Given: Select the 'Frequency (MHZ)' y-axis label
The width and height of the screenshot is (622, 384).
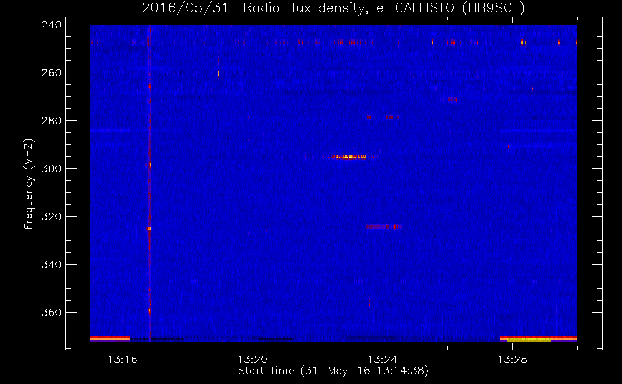Looking at the screenshot, I should [29, 184].
